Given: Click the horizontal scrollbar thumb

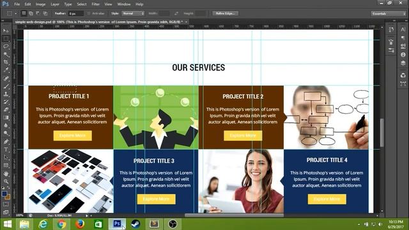Looking at the screenshot, I should (234, 215).
